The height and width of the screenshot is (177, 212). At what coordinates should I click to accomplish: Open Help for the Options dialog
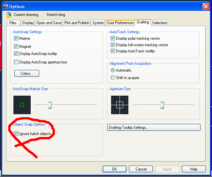point(194,169)
